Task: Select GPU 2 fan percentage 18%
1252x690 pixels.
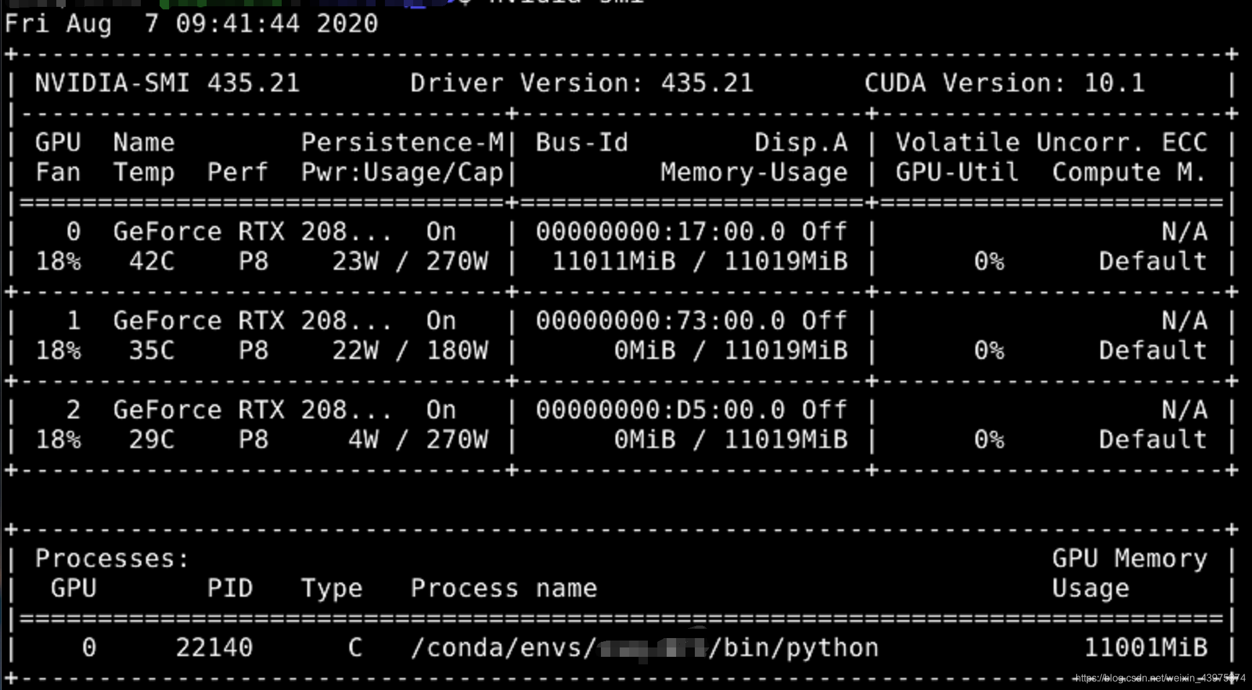Action: [x=59, y=440]
